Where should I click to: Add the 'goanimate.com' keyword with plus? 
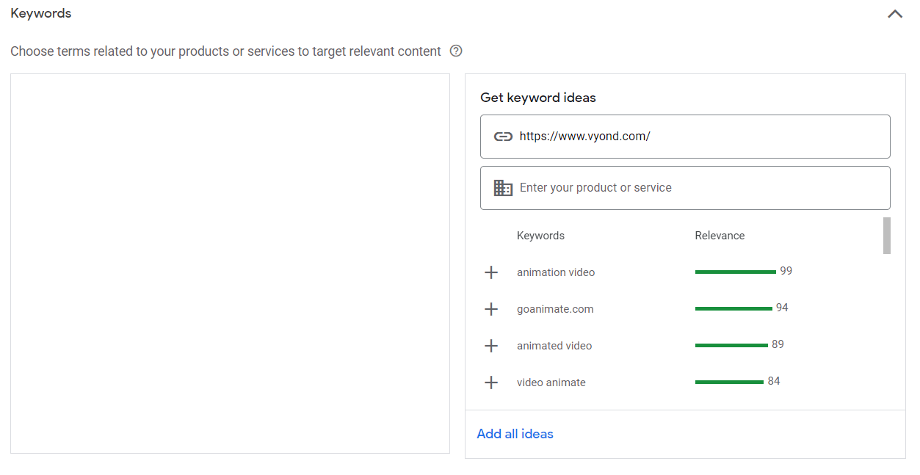click(x=491, y=309)
